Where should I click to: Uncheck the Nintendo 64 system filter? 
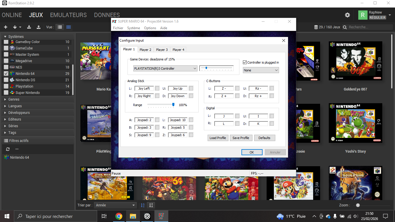point(6,74)
